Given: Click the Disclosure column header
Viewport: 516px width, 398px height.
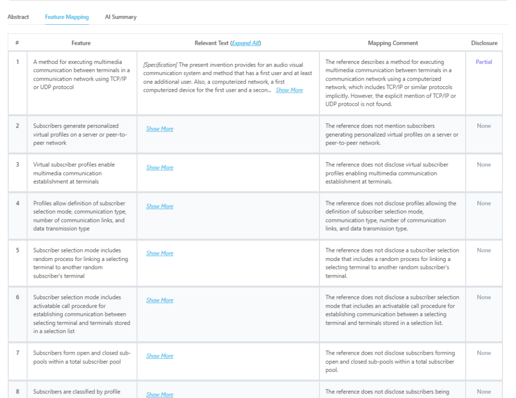Looking at the screenshot, I should tap(484, 43).
